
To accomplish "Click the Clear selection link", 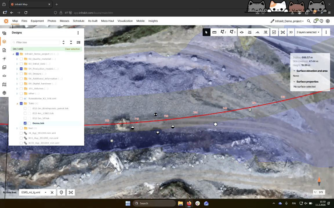I will point(72,49).
